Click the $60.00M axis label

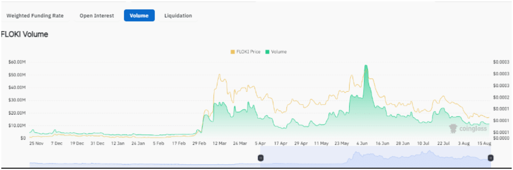pyautogui.click(x=17, y=62)
